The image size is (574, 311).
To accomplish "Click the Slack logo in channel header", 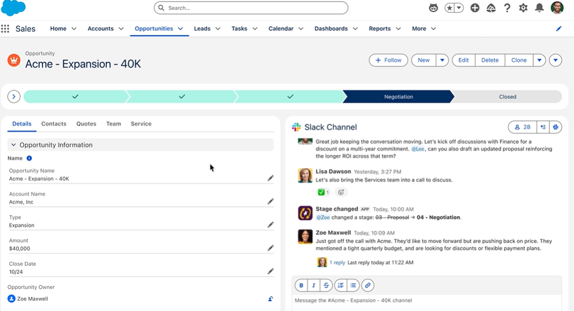I will click(296, 127).
